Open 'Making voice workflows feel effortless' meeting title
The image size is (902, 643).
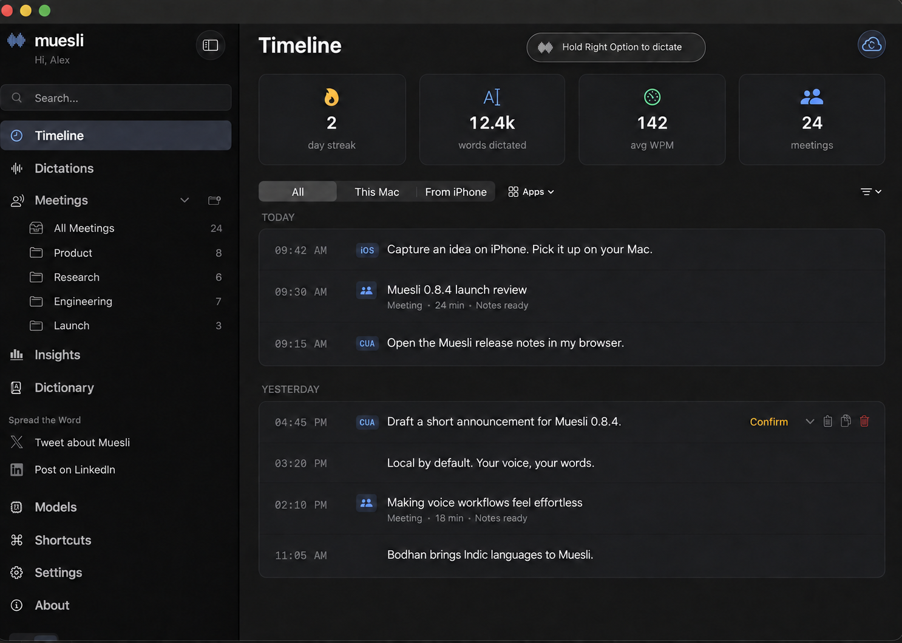coord(484,502)
